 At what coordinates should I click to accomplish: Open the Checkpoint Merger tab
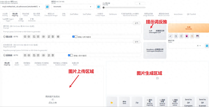click(51, 15)
